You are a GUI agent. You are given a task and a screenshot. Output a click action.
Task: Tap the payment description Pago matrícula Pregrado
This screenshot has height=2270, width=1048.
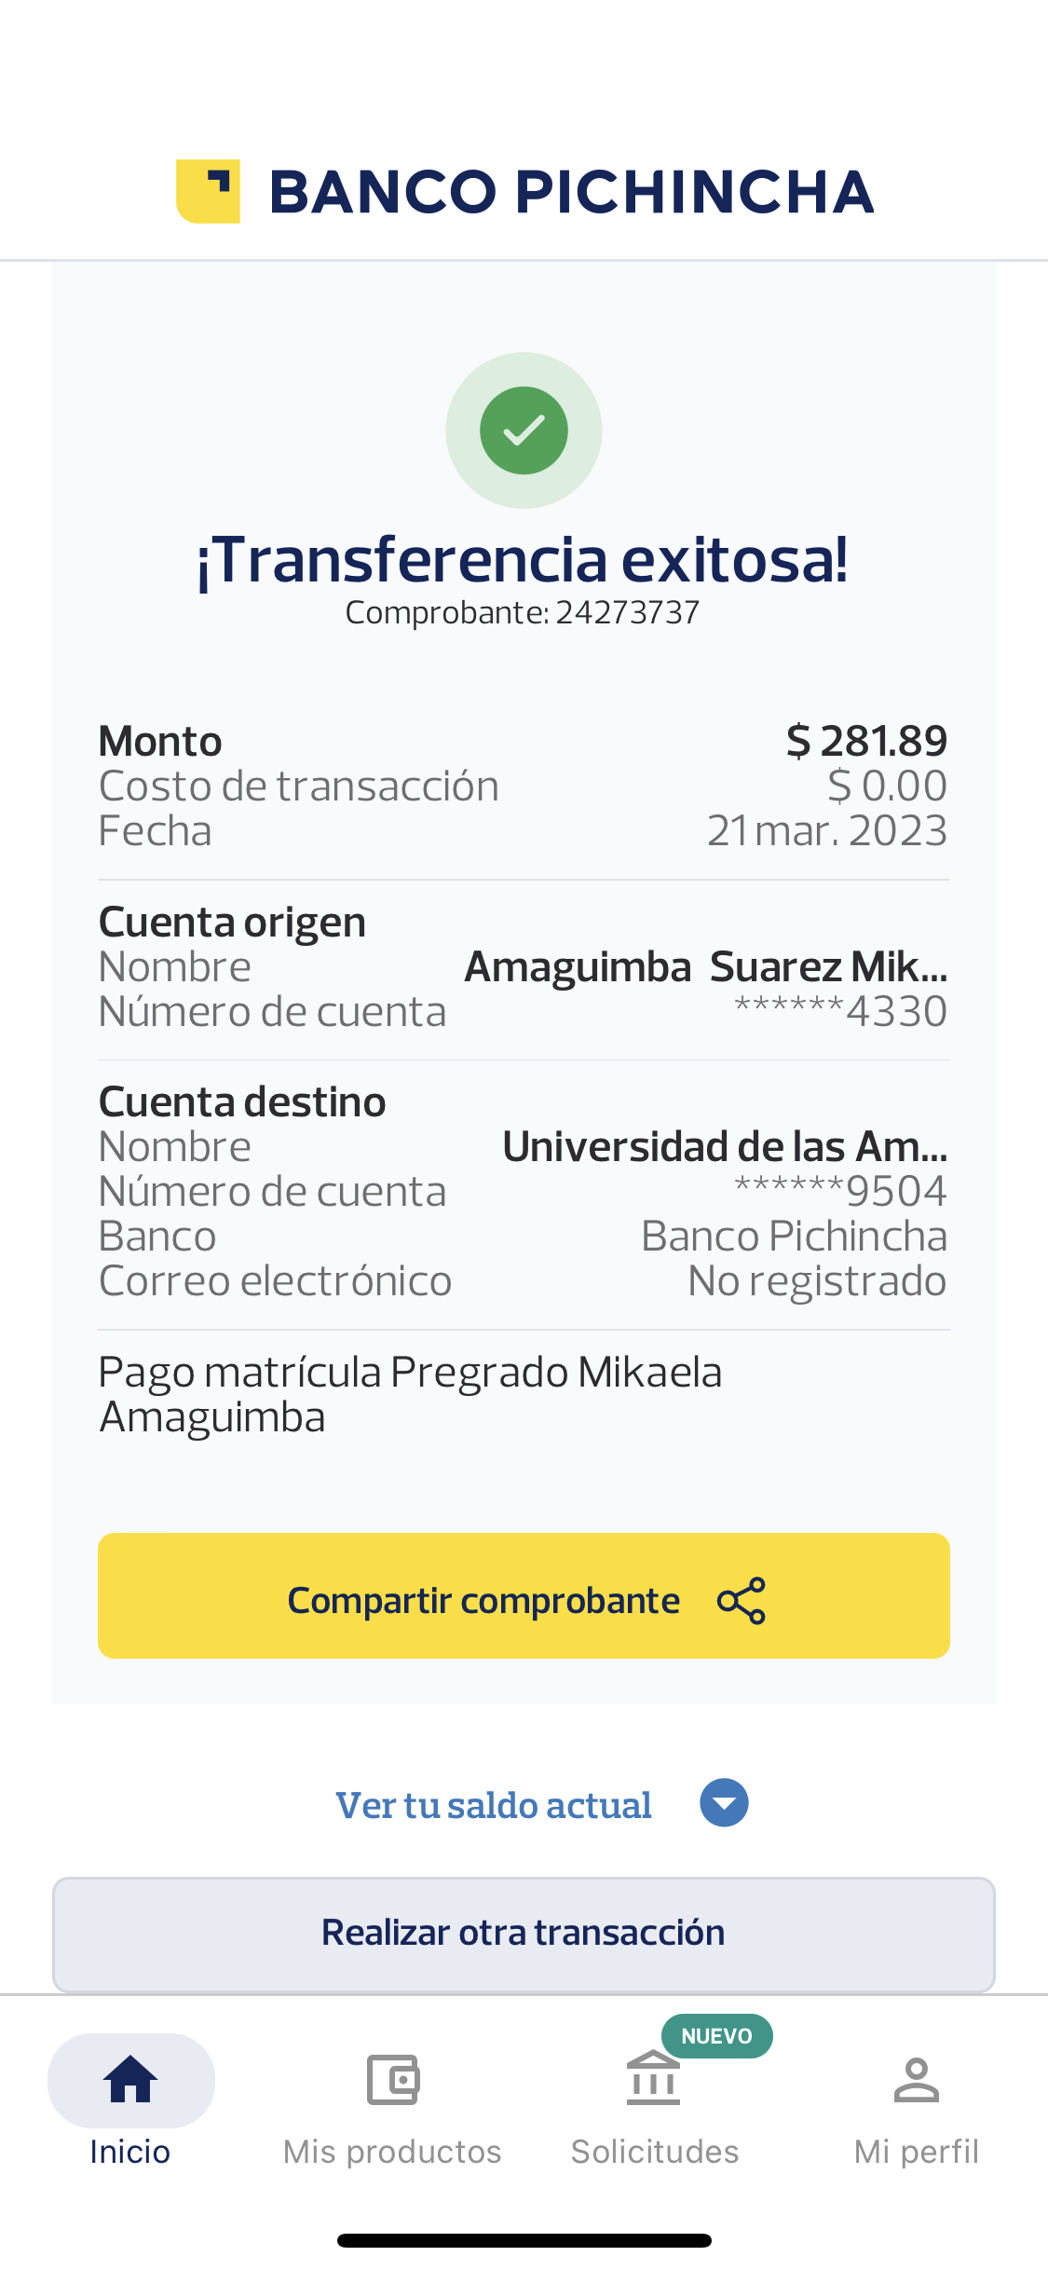(x=410, y=1394)
